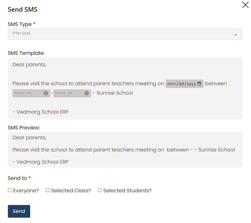Viewport: 251px width, 223px height.
Task: Click the SMS Preview message area
Action: point(125,149)
